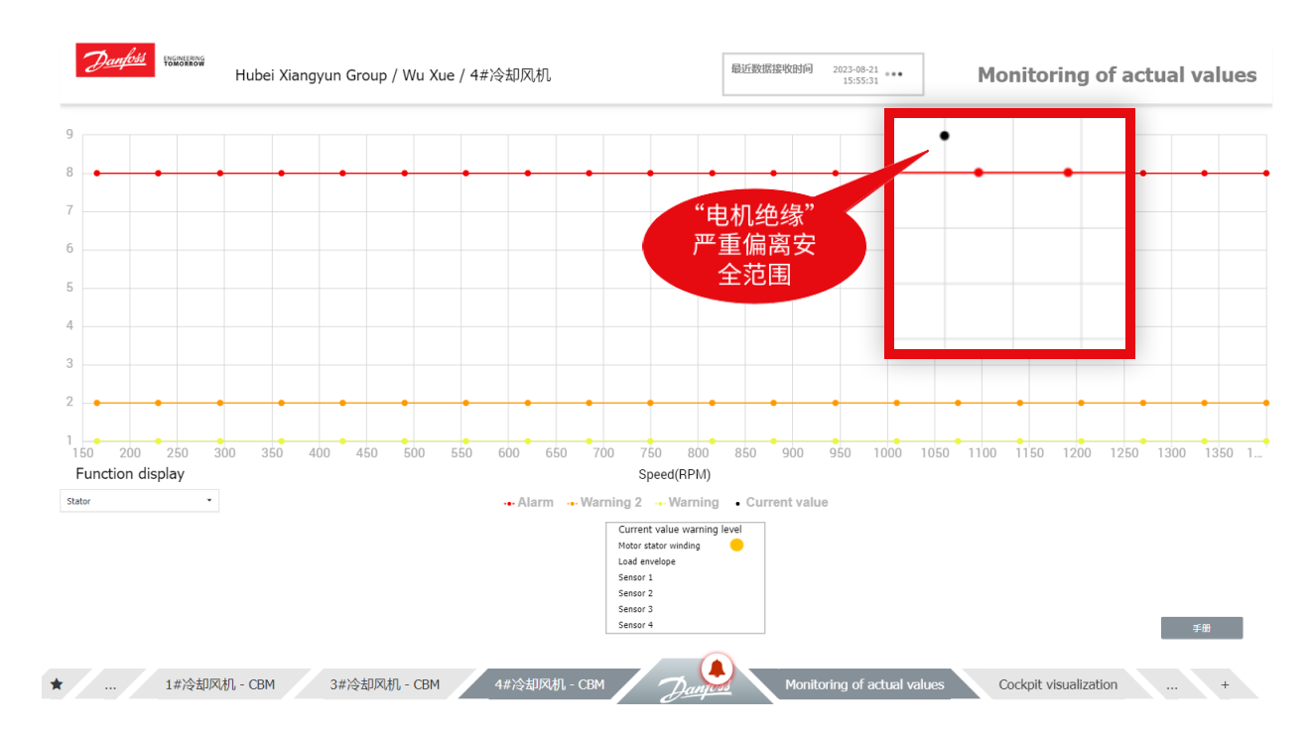
Task: Click the red alarm bell icon
Action: coord(717,667)
